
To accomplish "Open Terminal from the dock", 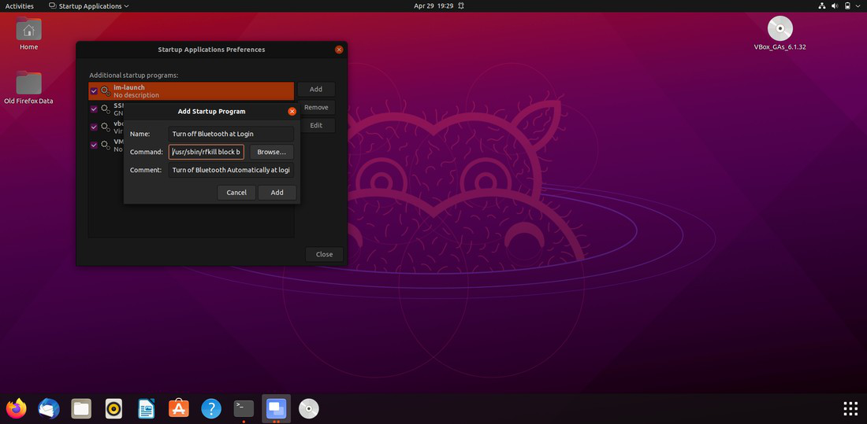I will [244, 408].
